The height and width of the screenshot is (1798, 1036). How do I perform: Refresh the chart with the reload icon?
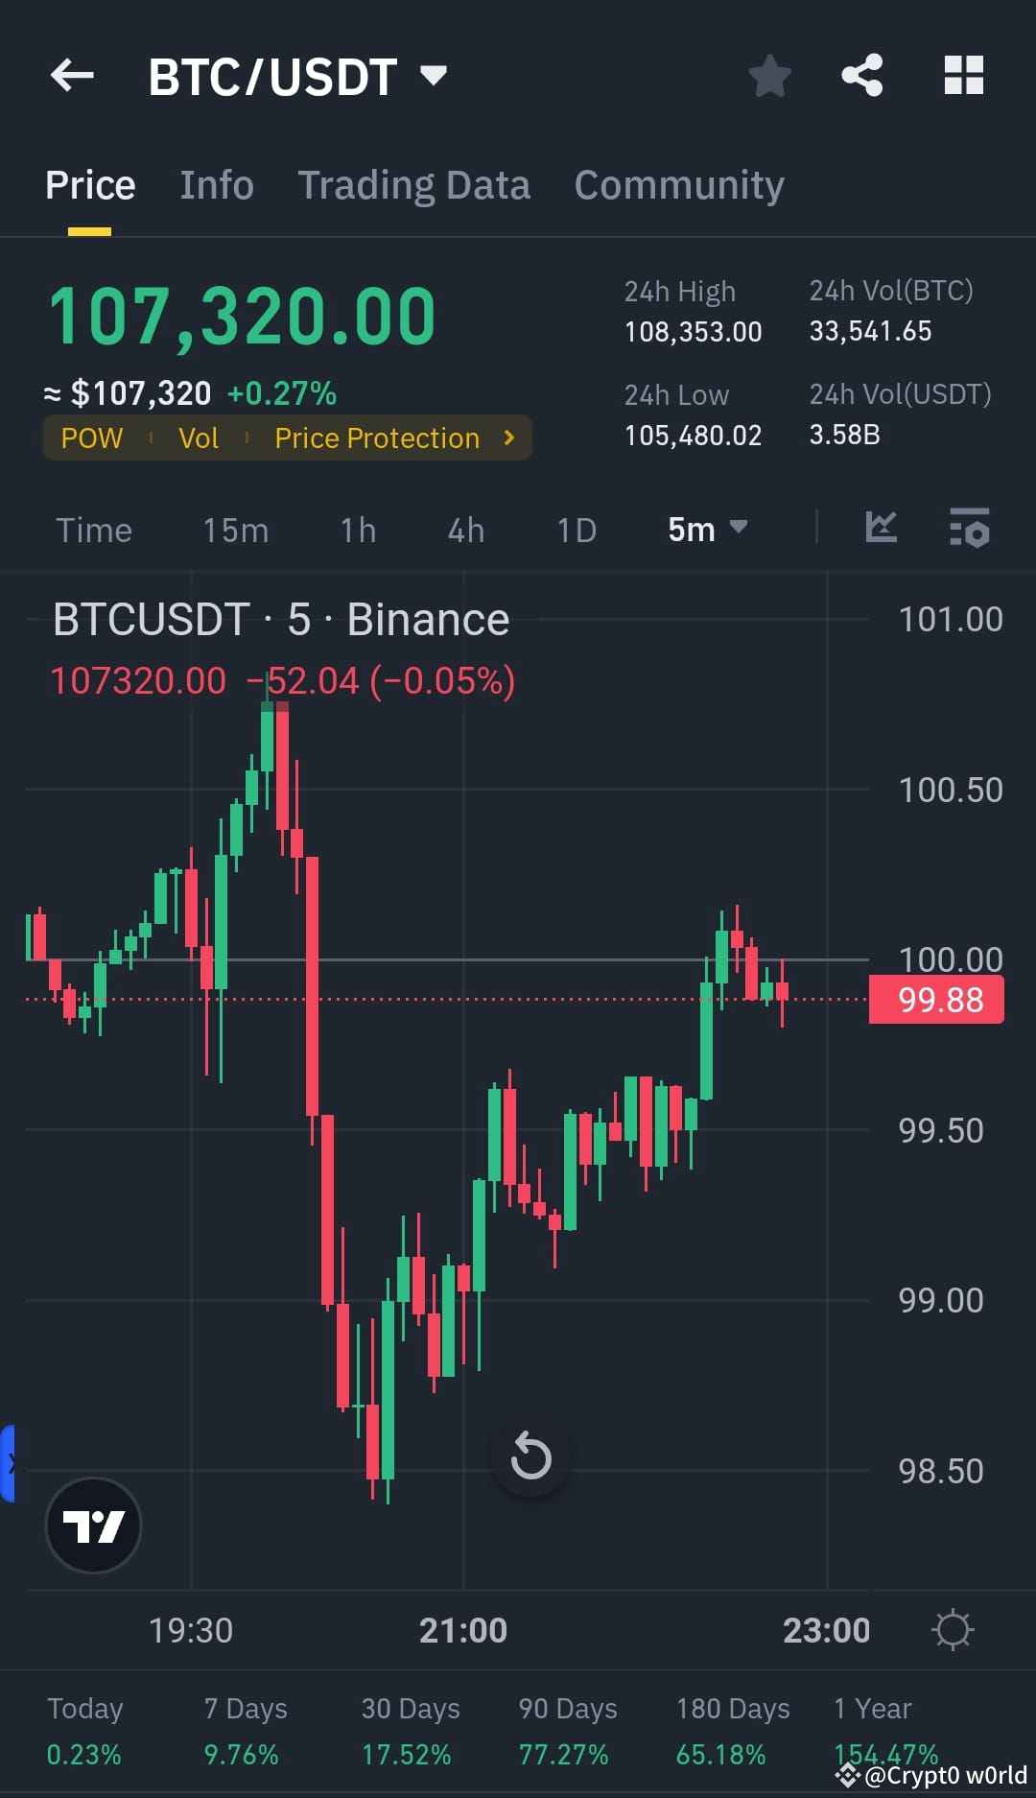[531, 1456]
